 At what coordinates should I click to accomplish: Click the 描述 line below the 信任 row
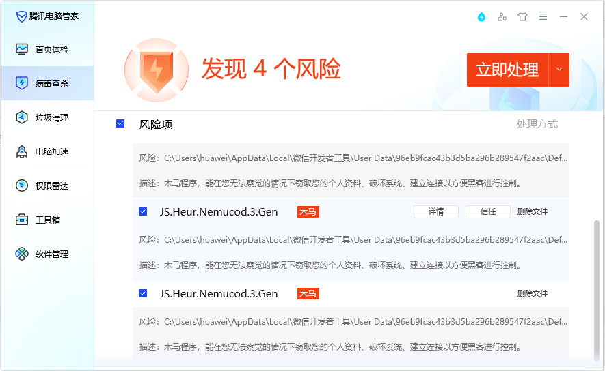(x=330, y=265)
